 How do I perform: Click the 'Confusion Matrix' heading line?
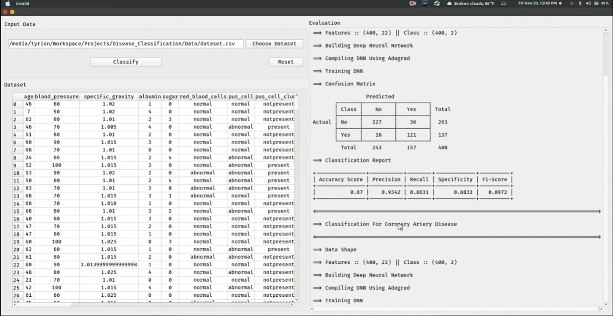(350, 84)
